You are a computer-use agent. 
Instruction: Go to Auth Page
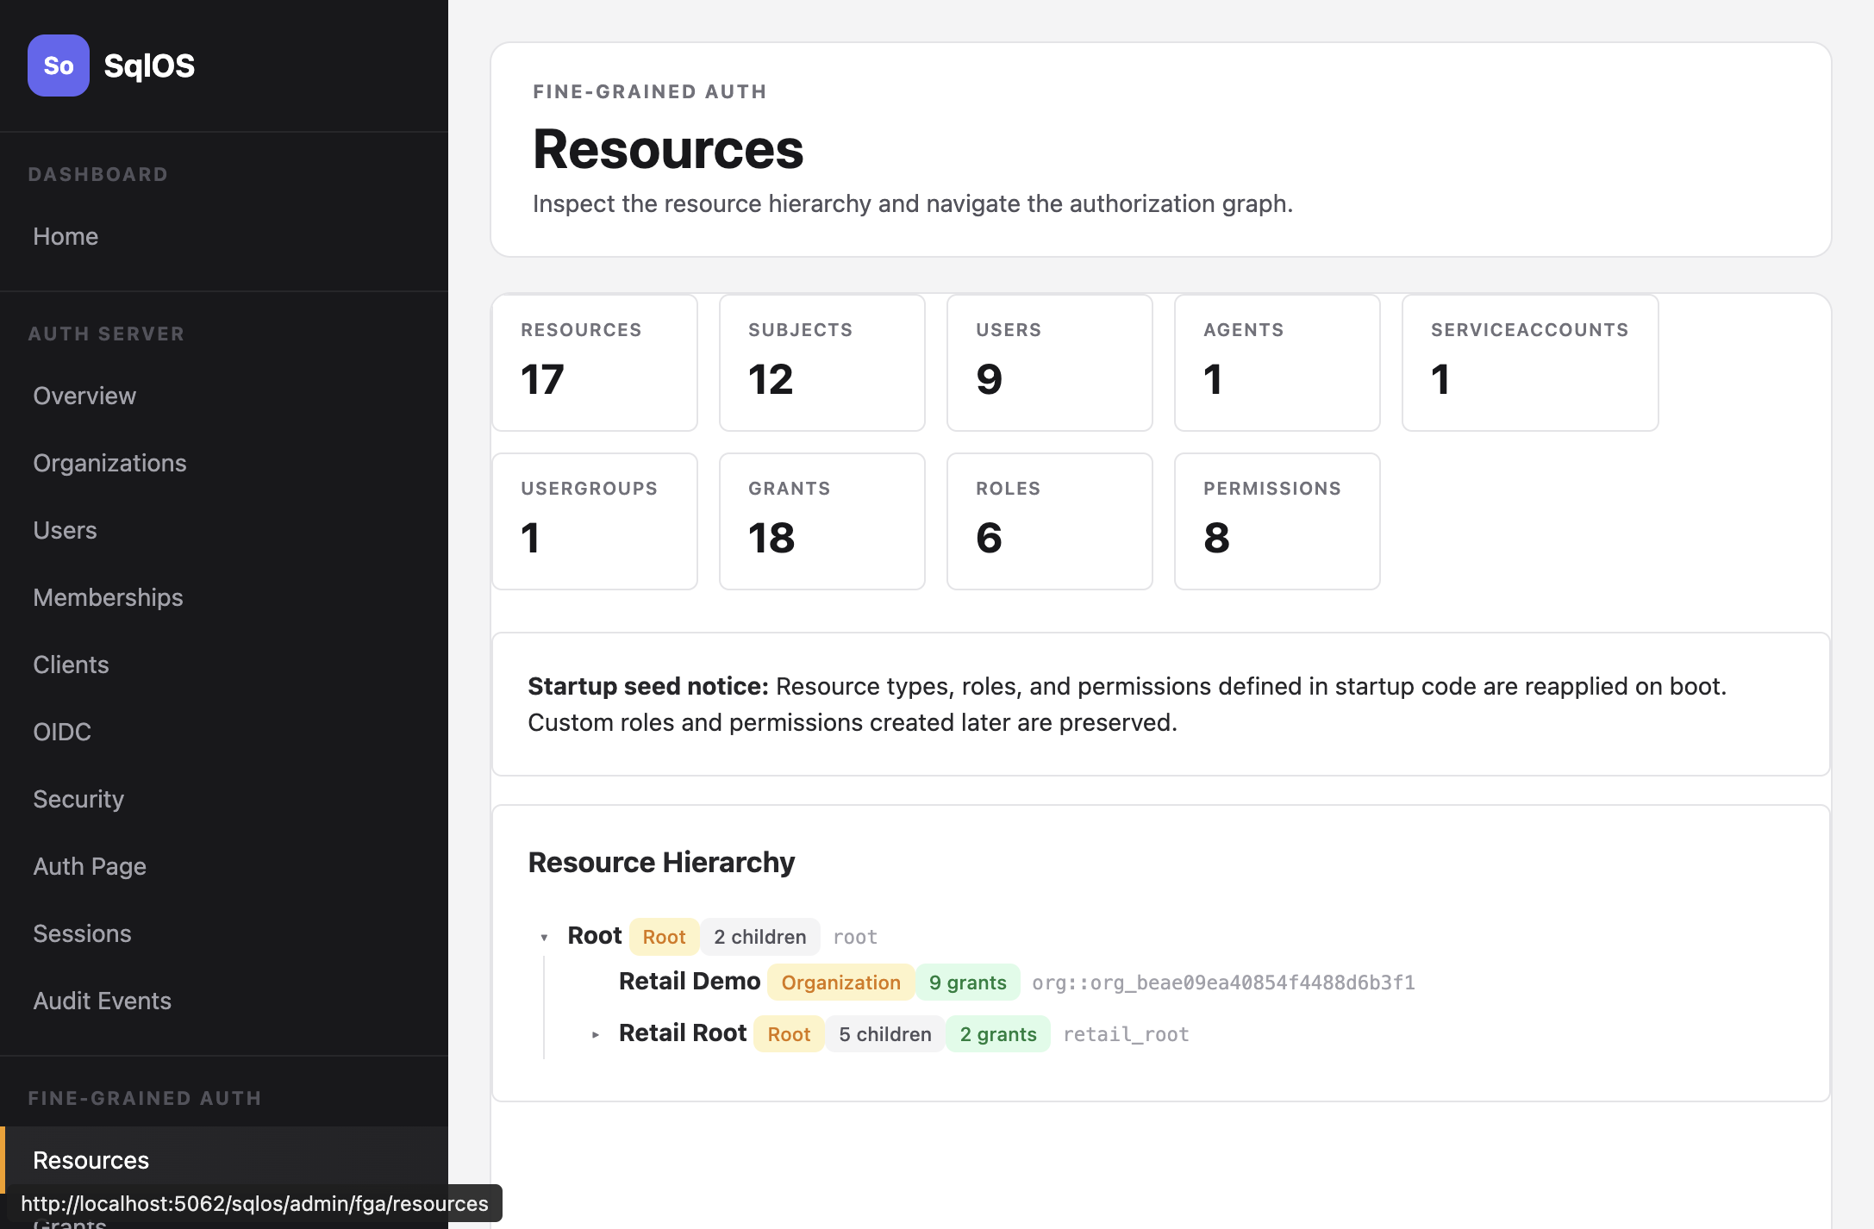click(x=90, y=866)
